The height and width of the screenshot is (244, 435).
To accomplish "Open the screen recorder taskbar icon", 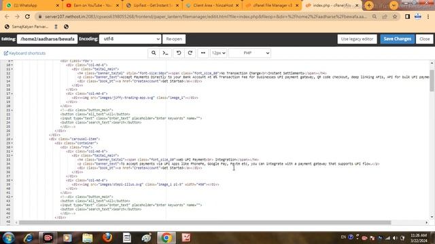I will [48, 238].
